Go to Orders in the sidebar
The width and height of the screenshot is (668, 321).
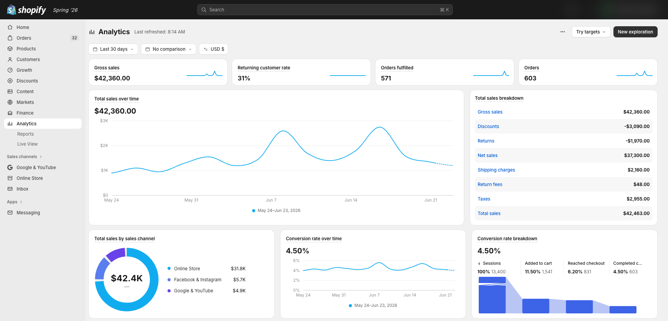[43, 38]
